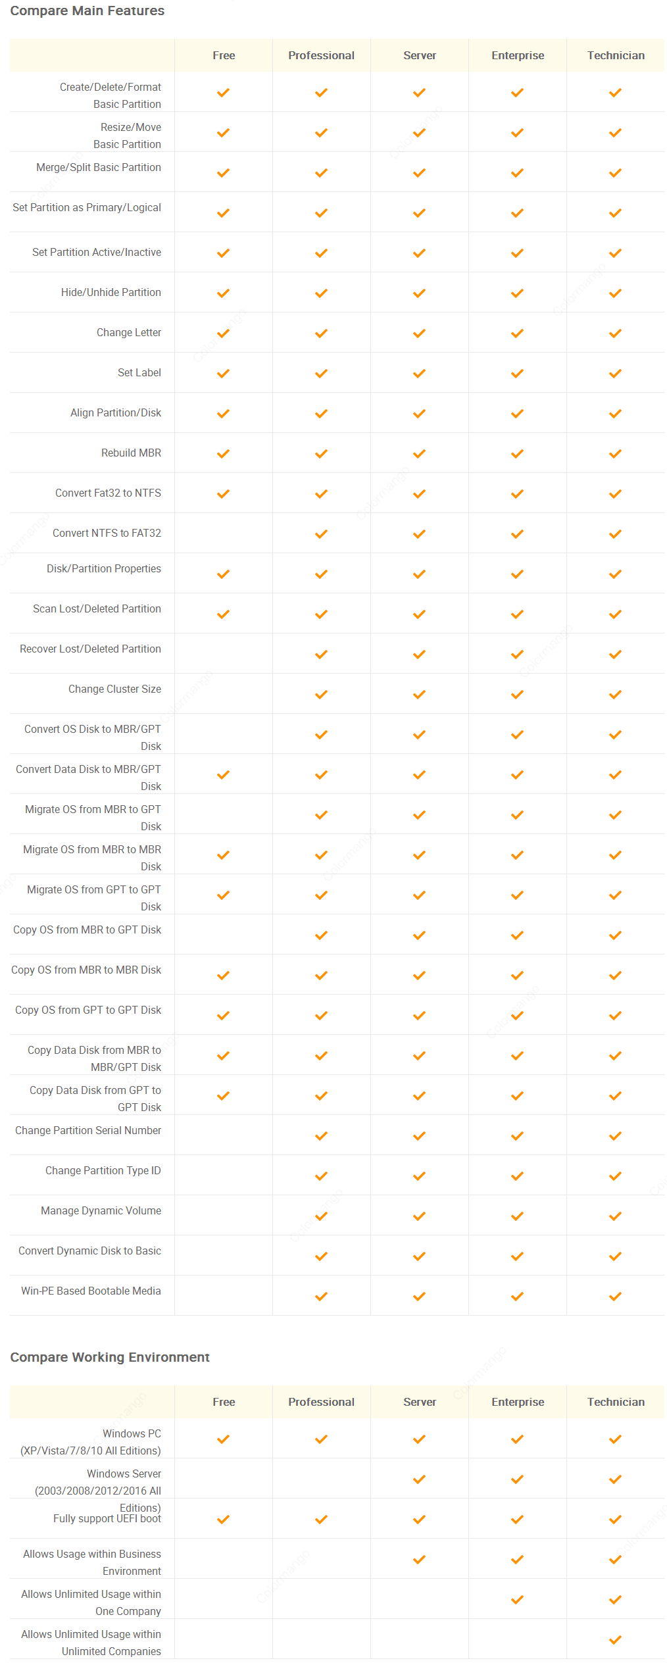The image size is (667, 1663).
Task: Click the Convert Dynamic Disk to Basic label
Action: click(x=89, y=1251)
